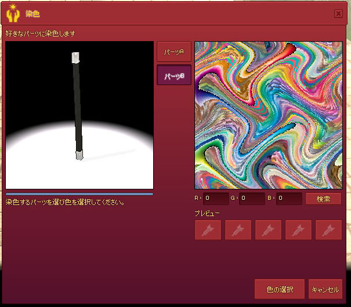Click the キャンセル button
Image resolution: width=351 pixels, height=307 pixels.
[325, 289]
